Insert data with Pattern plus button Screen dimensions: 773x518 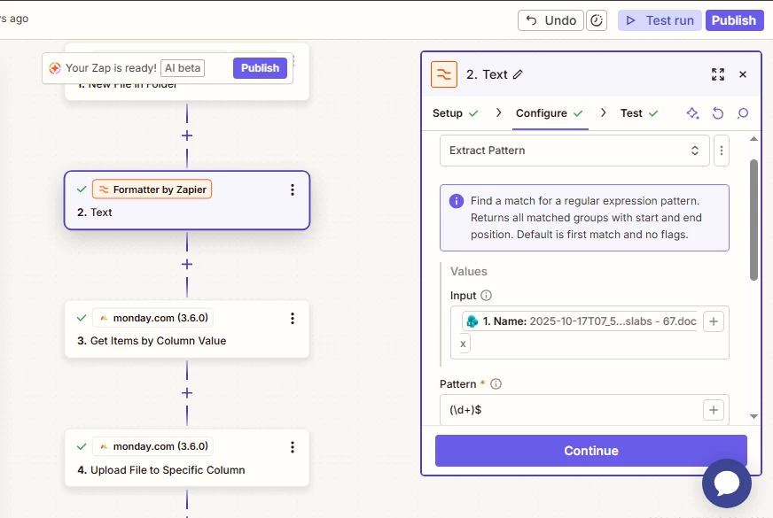point(714,410)
